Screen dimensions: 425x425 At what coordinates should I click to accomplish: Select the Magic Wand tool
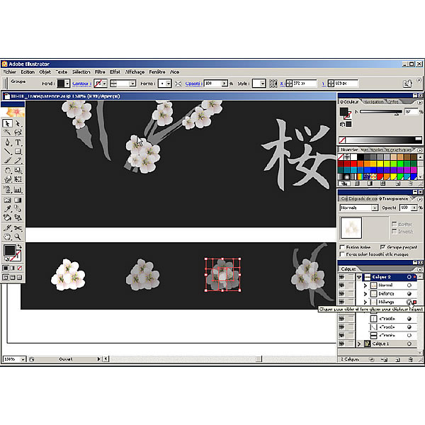click(x=7, y=132)
